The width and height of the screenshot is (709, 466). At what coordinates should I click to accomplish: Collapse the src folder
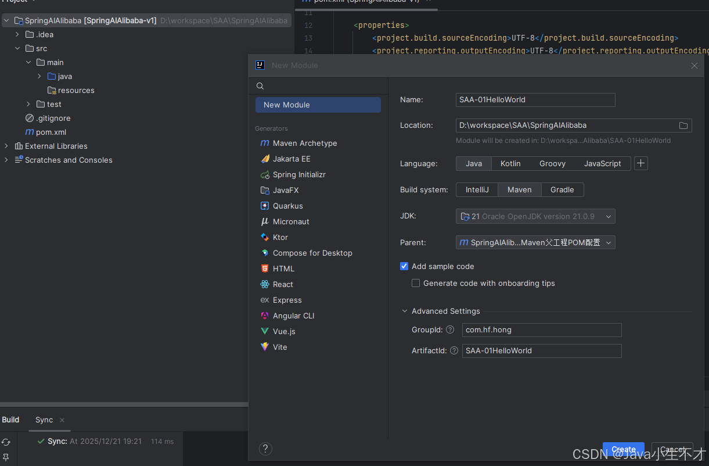pos(17,48)
